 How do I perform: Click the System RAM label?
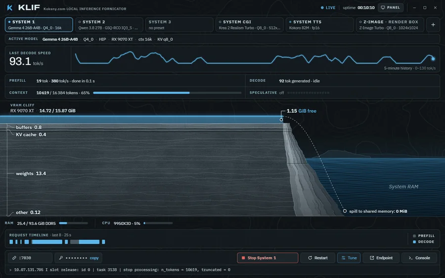(403, 186)
